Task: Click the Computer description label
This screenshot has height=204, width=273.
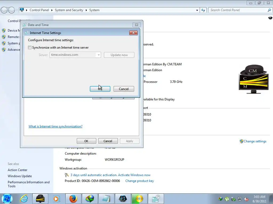Action: (81, 154)
